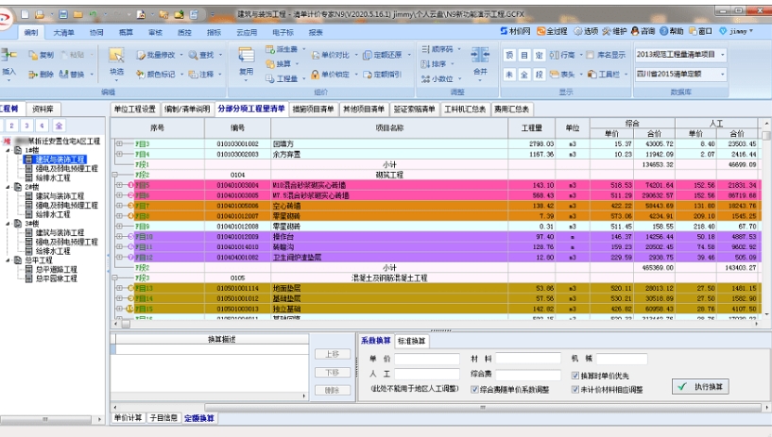Click the 维护 (Maintenance) tools icon
Screen dimensions: 772x437
click(607, 31)
